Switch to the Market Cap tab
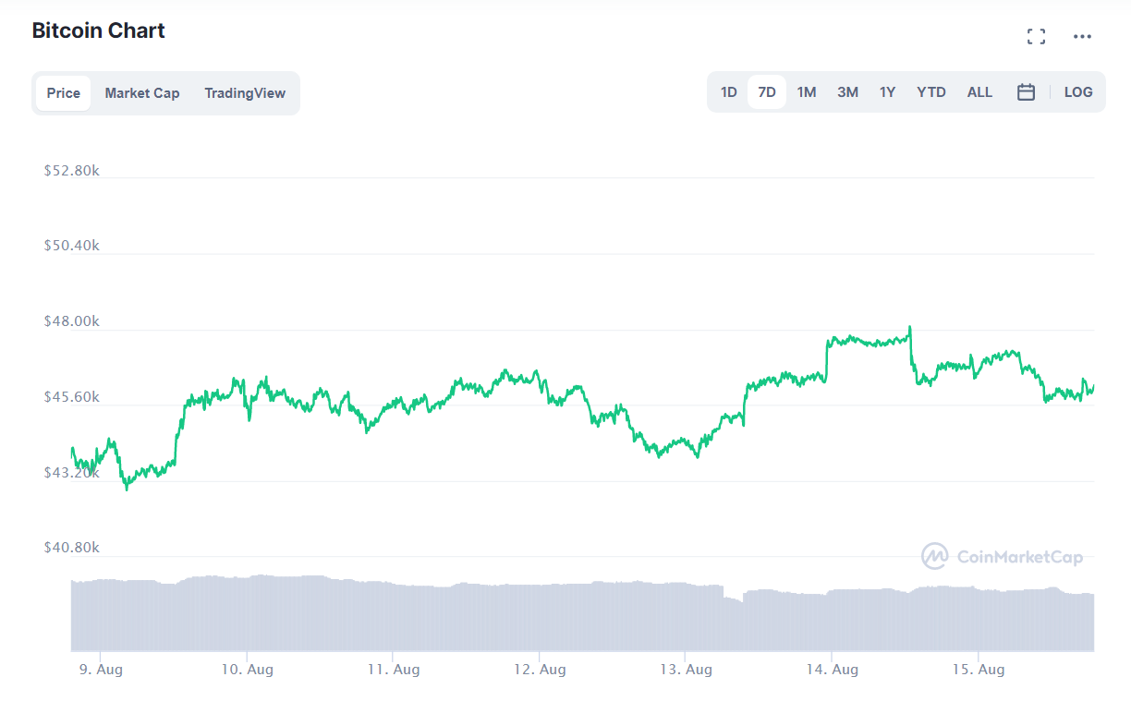The image size is (1131, 701). (142, 92)
